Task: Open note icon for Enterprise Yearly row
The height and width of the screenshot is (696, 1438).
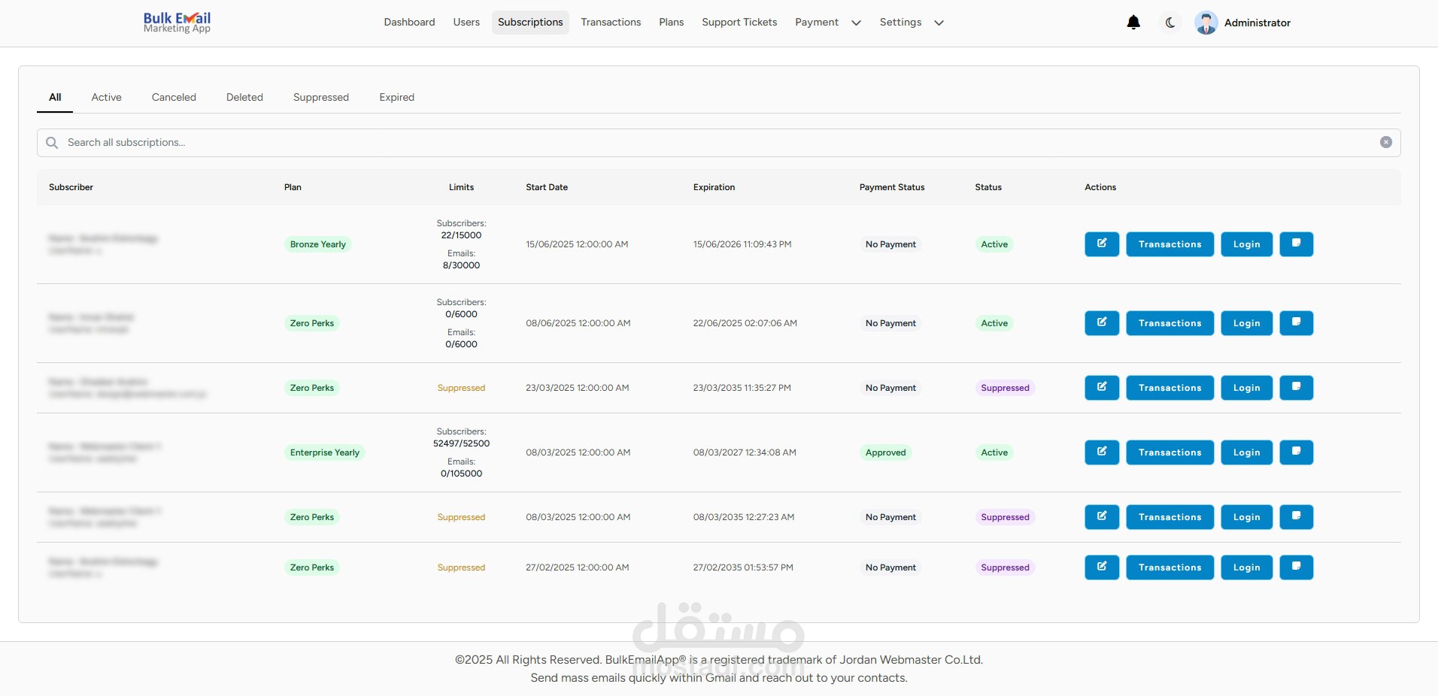Action: (1296, 452)
